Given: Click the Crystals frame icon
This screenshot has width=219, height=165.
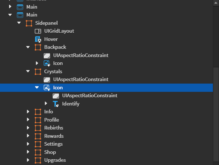Looking at the screenshot, I should pyautogui.click(x=38, y=72).
